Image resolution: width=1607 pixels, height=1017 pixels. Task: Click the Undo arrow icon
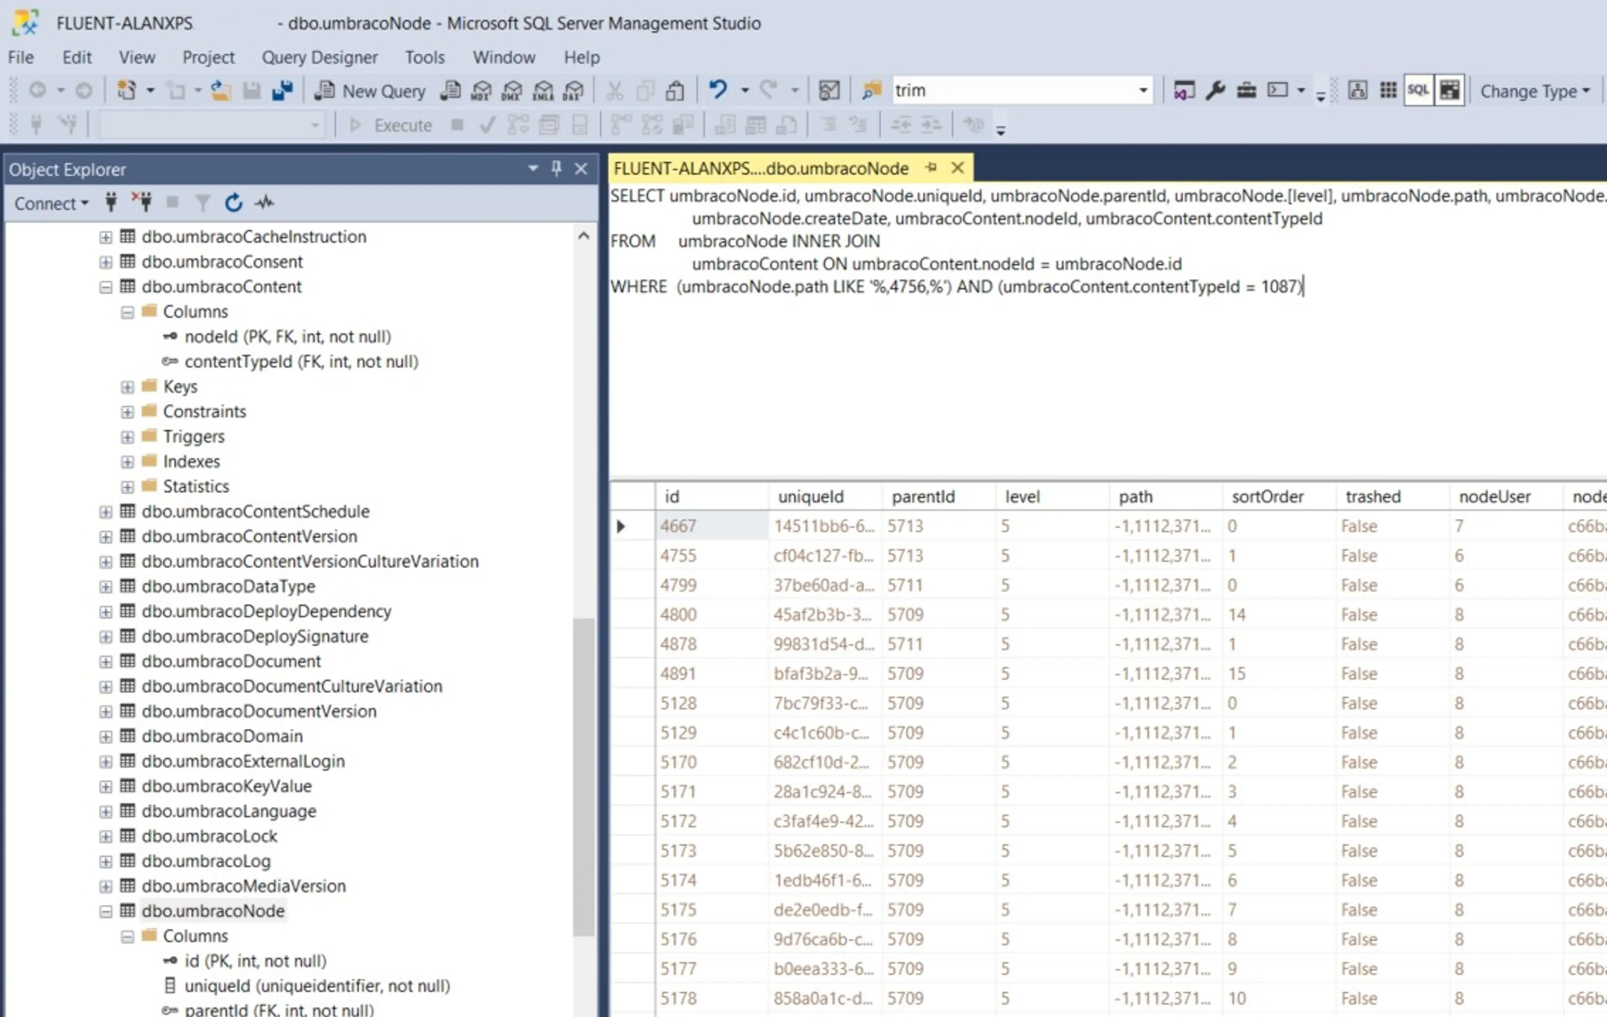point(717,90)
